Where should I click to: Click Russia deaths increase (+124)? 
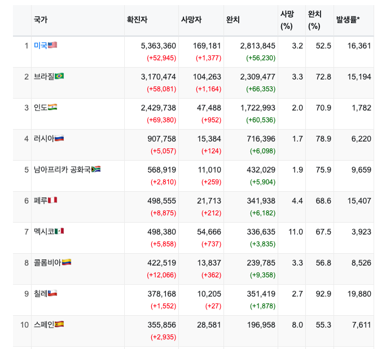(211, 151)
